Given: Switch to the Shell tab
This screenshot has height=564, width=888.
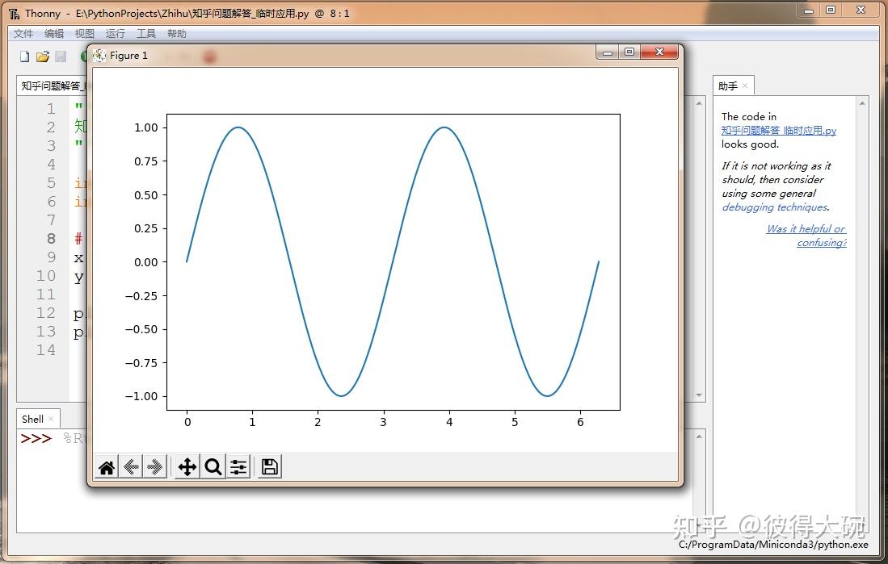Looking at the screenshot, I should point(32,419).
